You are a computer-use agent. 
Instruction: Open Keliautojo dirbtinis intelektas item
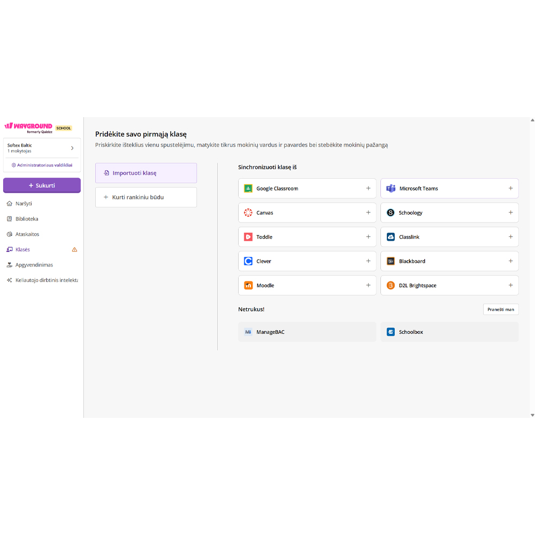(42, 280)
